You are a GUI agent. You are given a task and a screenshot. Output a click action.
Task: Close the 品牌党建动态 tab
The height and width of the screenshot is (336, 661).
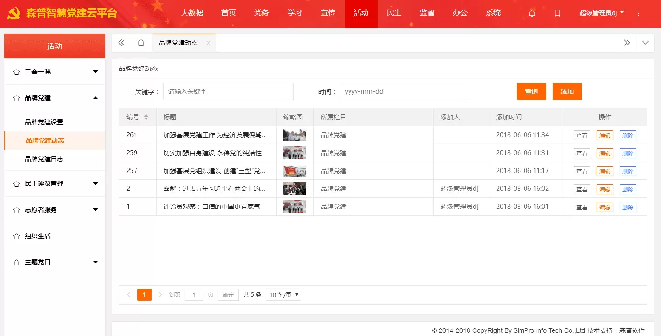tap(208, 43)
